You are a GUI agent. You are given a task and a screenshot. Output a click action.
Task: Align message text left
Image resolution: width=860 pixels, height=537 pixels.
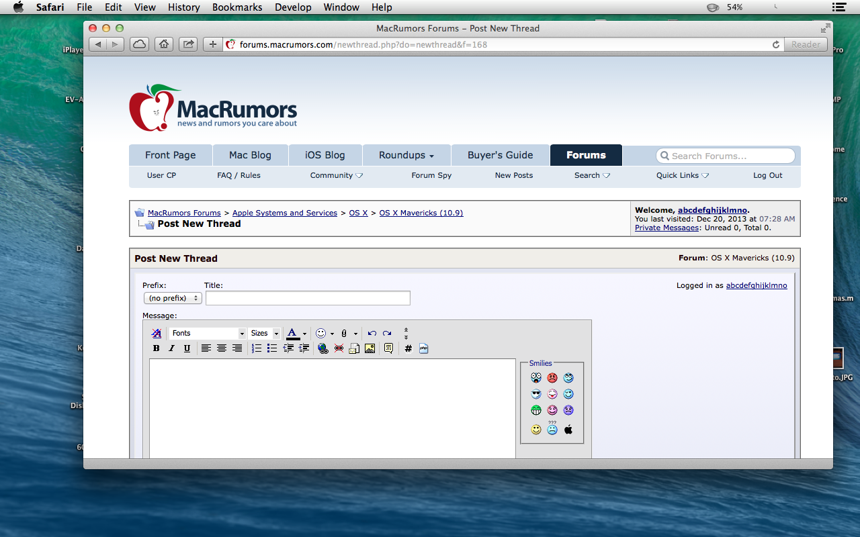click(x=206, y=348)
